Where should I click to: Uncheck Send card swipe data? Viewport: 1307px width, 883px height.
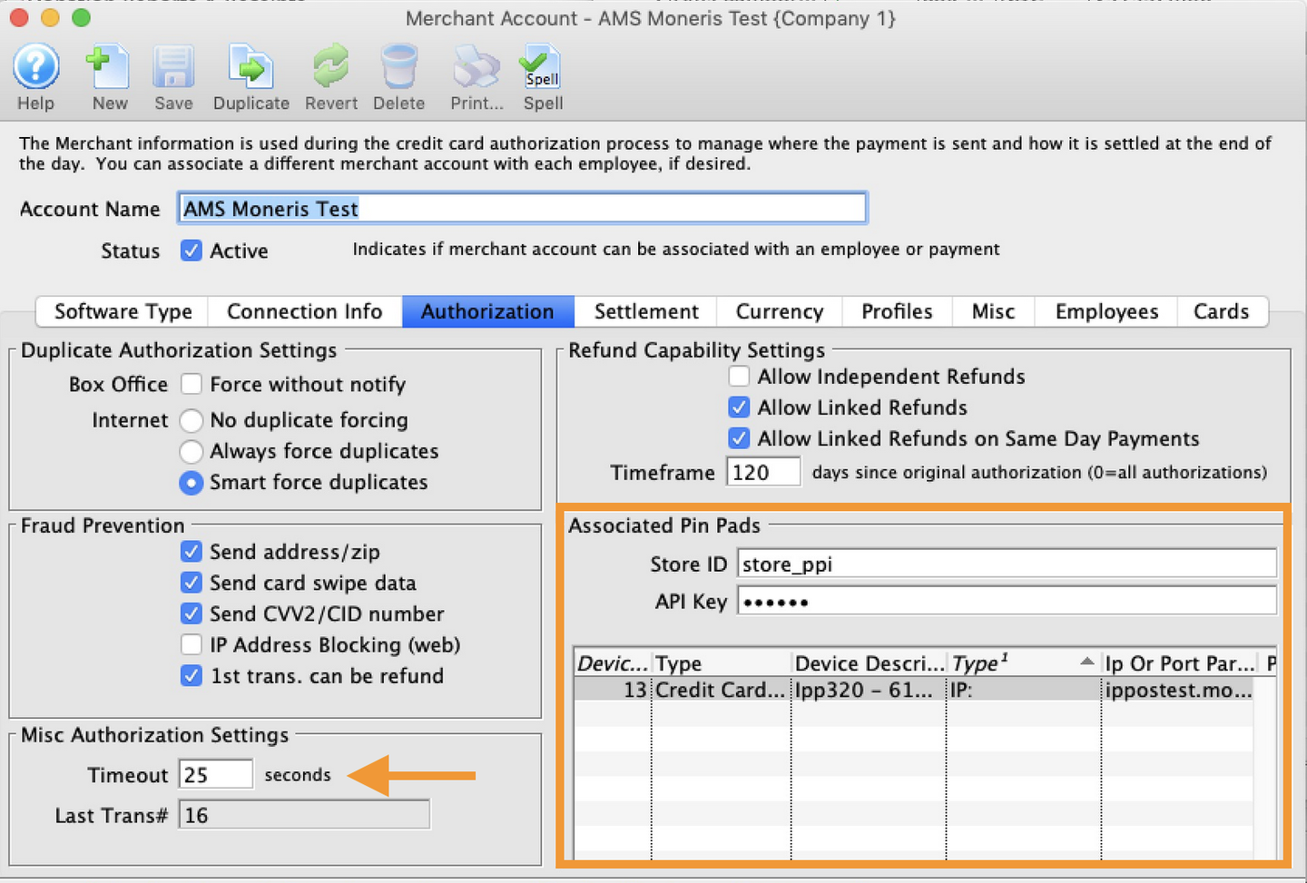pyautogui.click(x=191, y=583)
